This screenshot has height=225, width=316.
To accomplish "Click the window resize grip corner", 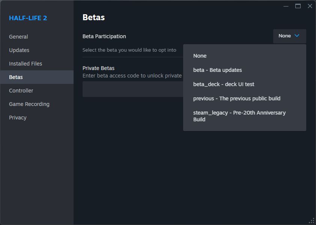I will (x=312, y=221).
